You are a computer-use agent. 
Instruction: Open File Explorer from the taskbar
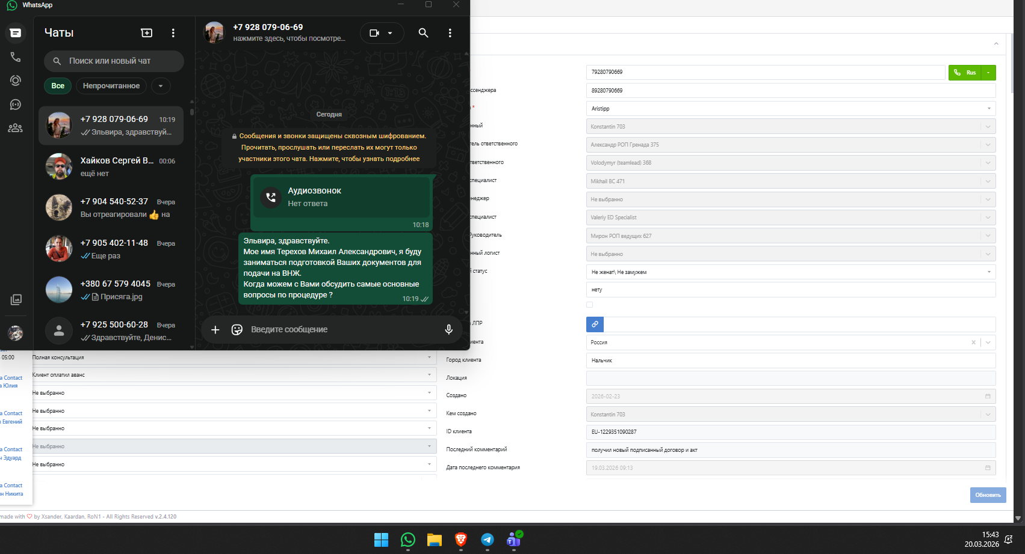coord(435,540)
